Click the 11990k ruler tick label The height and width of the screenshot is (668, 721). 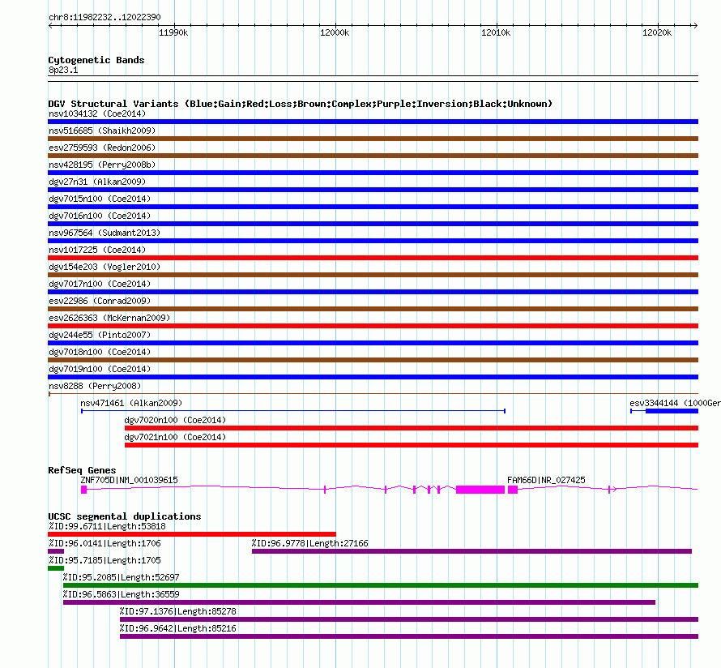tap(173, 32)
